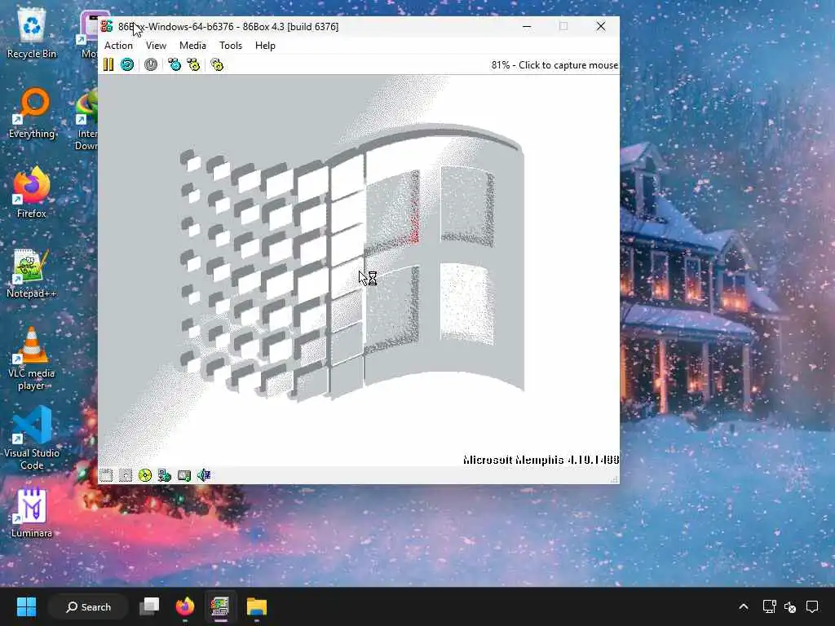Viewport: 835px width, 626px height.
Task: Hard reset the emulated machine
Action: pos(127,65)
